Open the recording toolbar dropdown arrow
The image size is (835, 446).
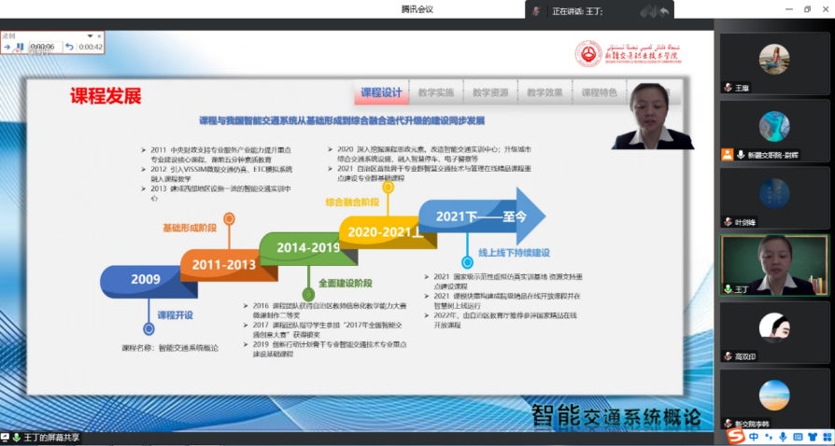(x=89, y=35)
